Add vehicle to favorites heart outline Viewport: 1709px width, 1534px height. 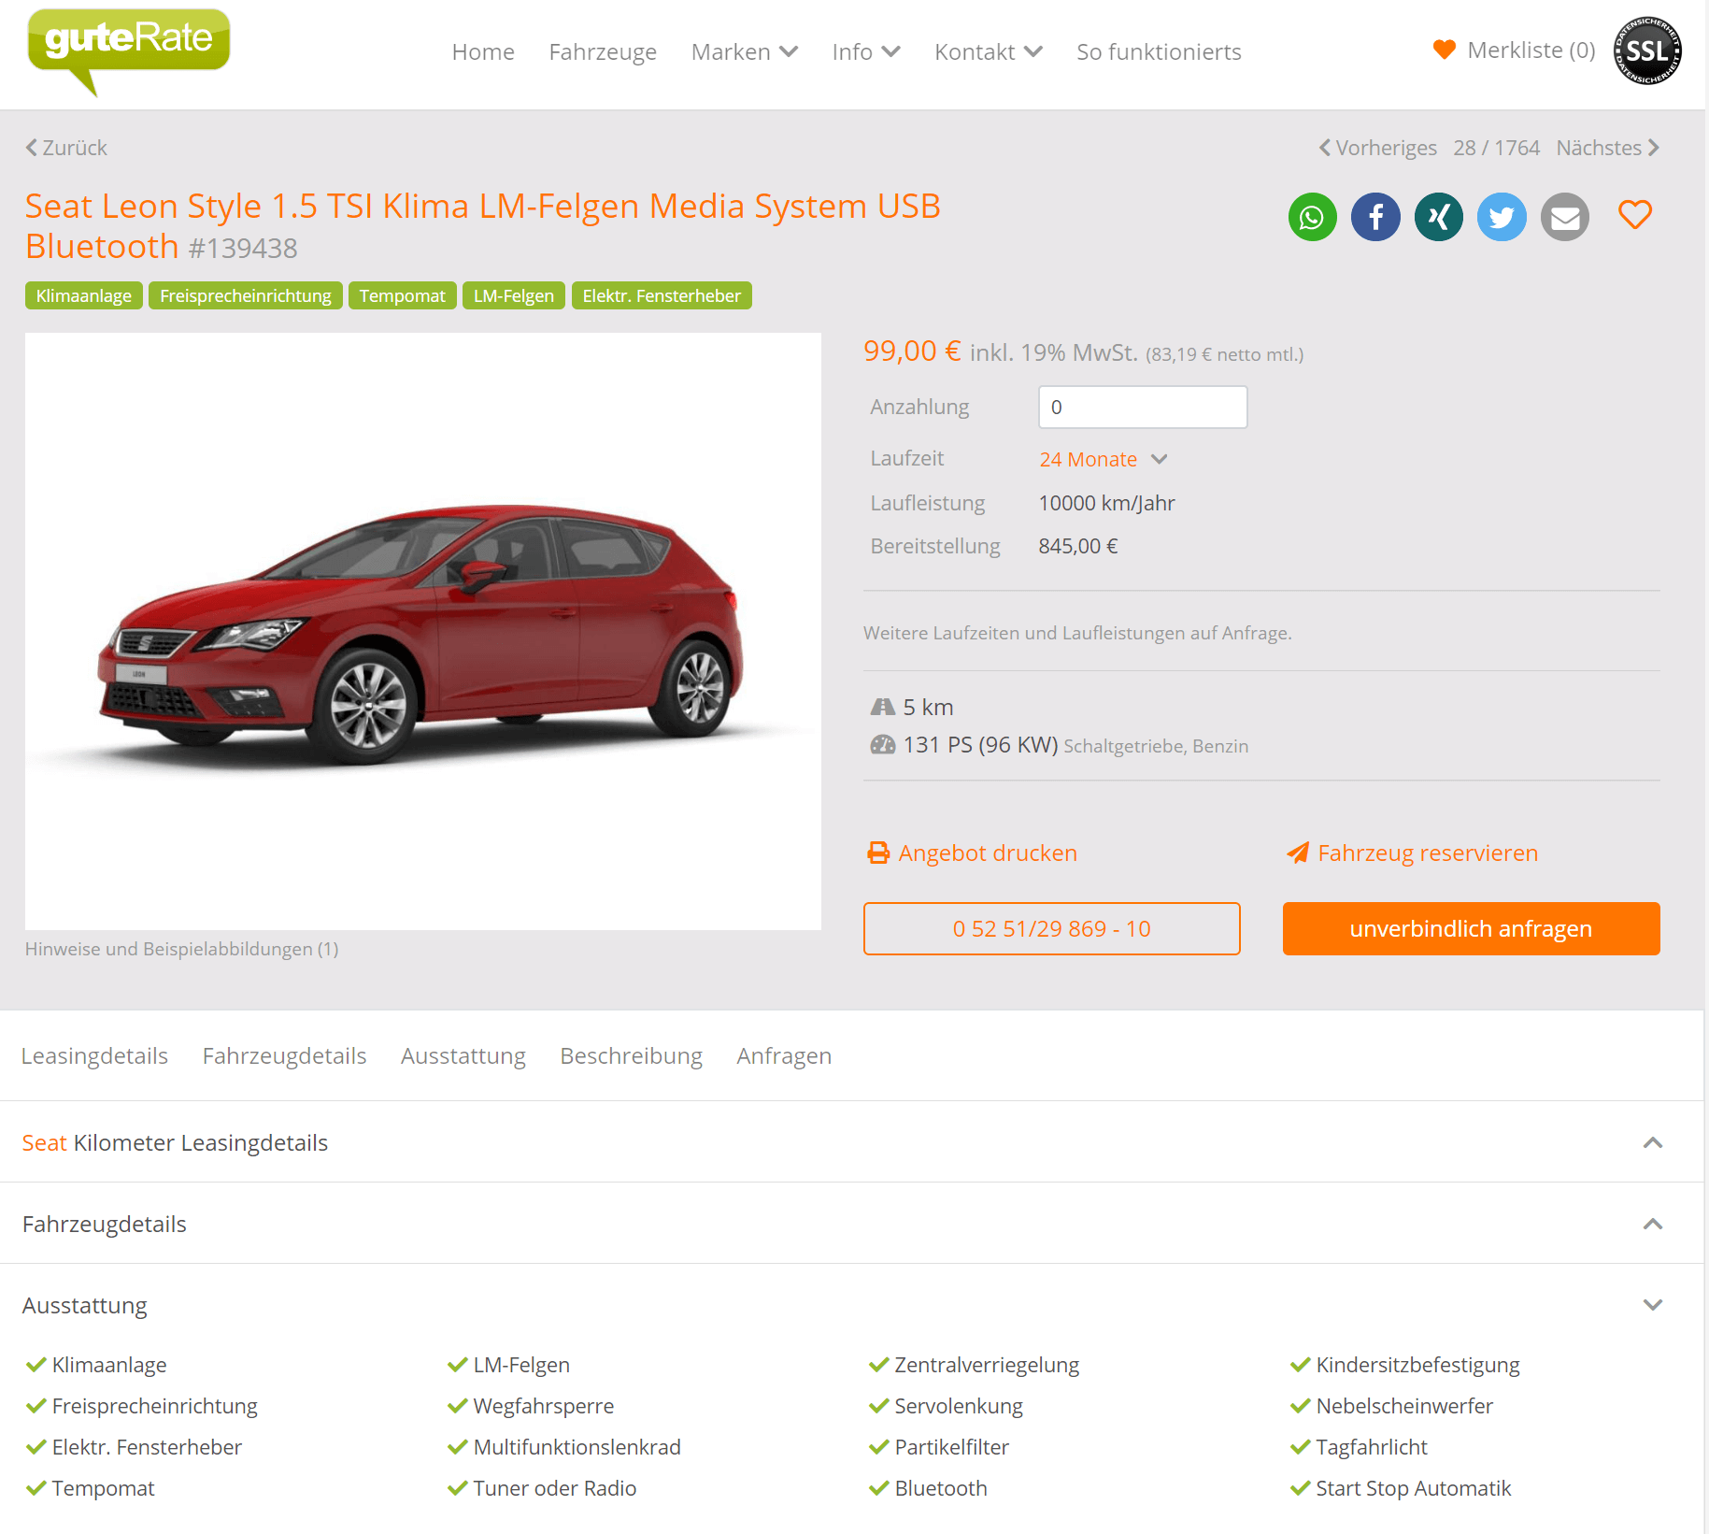click(1635, 215)
